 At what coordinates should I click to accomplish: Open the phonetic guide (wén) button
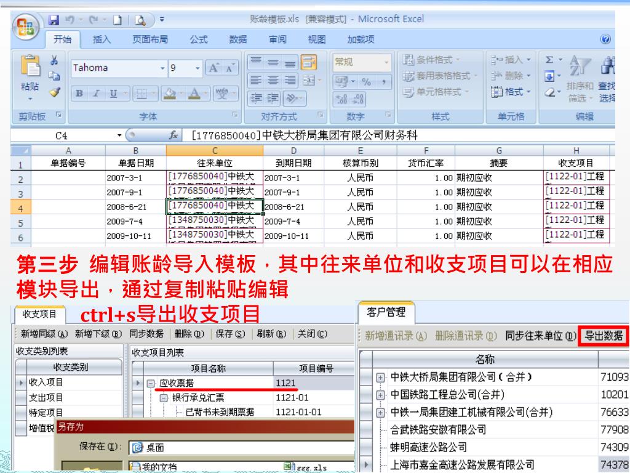(221, 94)
